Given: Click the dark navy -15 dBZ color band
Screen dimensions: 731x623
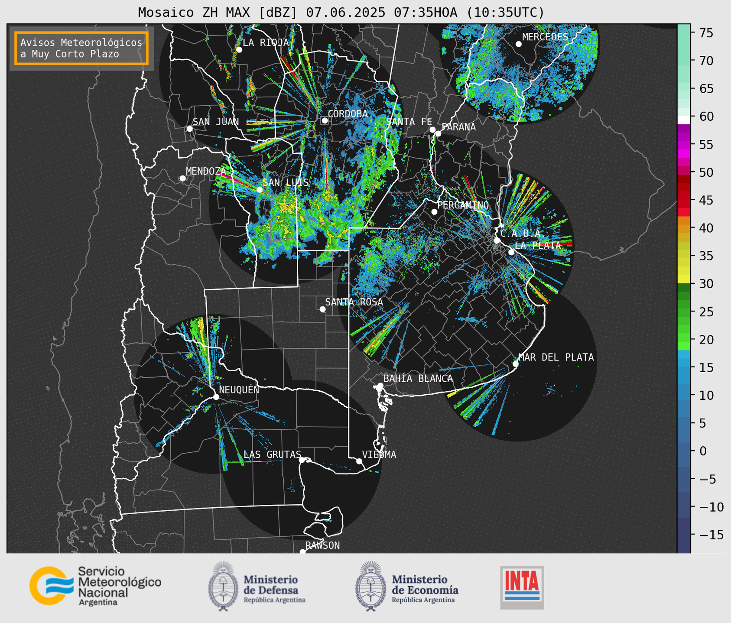Looking at the screenshot, I should click(x=684, y=535).
